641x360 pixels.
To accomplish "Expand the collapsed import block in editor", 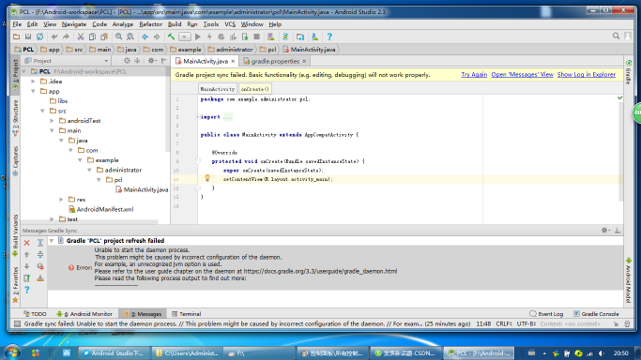I will [x=197, y=117].
